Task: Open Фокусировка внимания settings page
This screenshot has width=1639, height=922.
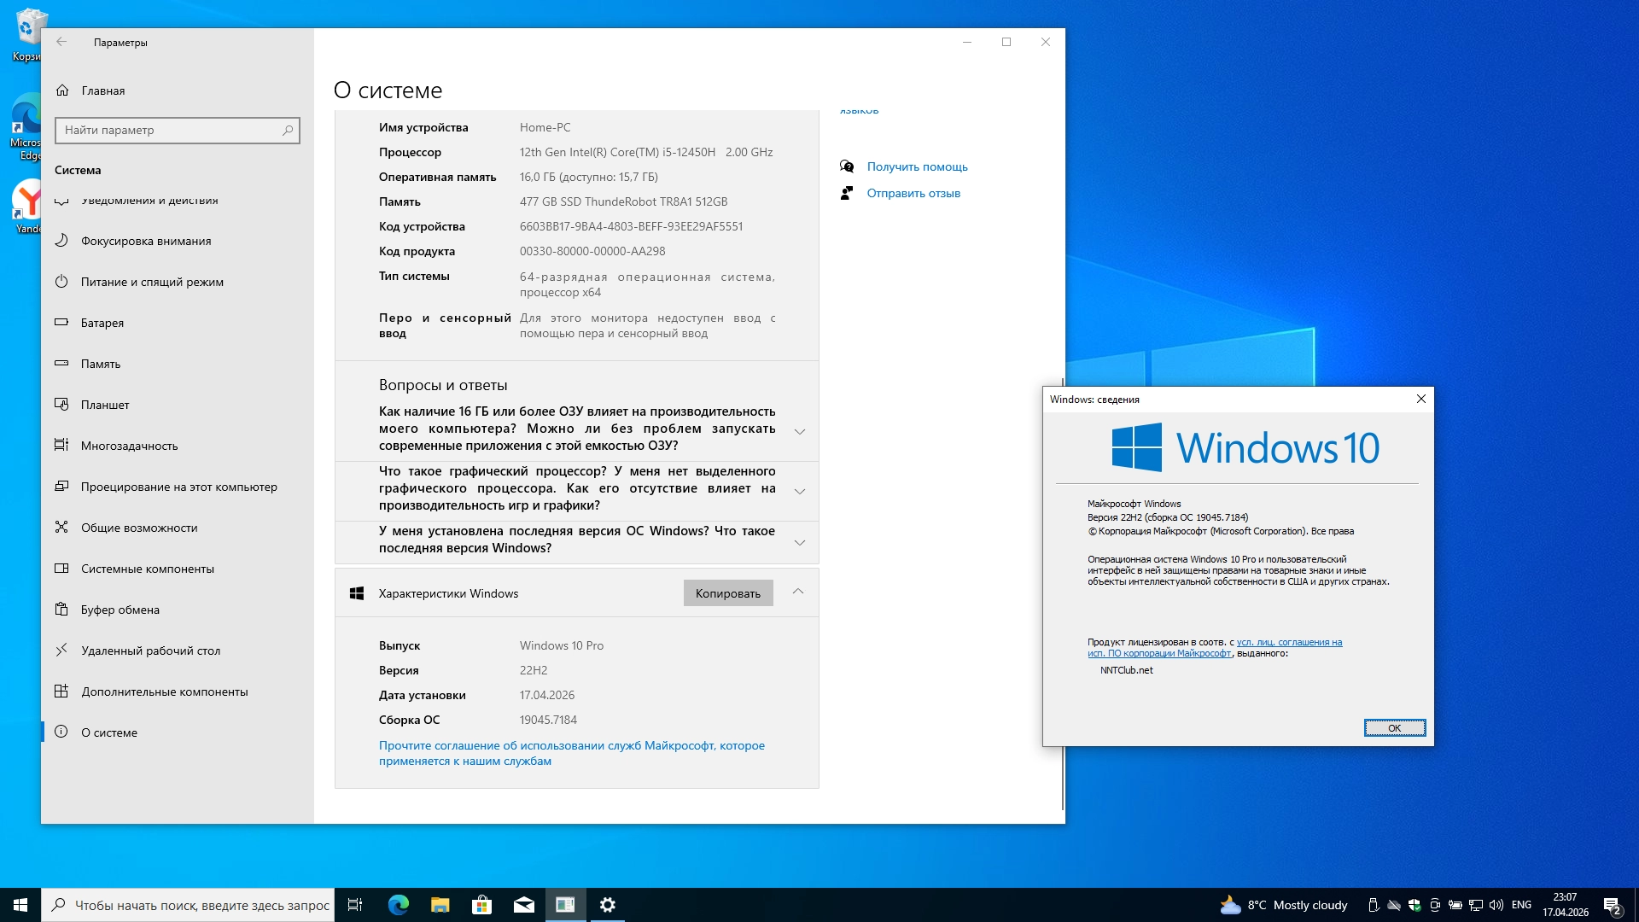Action: (146, 241)
